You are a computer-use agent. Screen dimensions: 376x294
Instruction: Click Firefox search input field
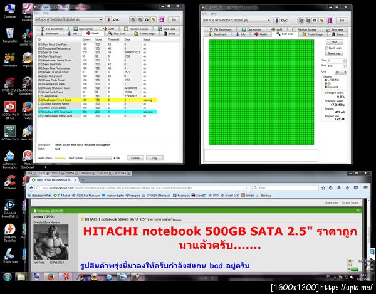tap(285, 188)
